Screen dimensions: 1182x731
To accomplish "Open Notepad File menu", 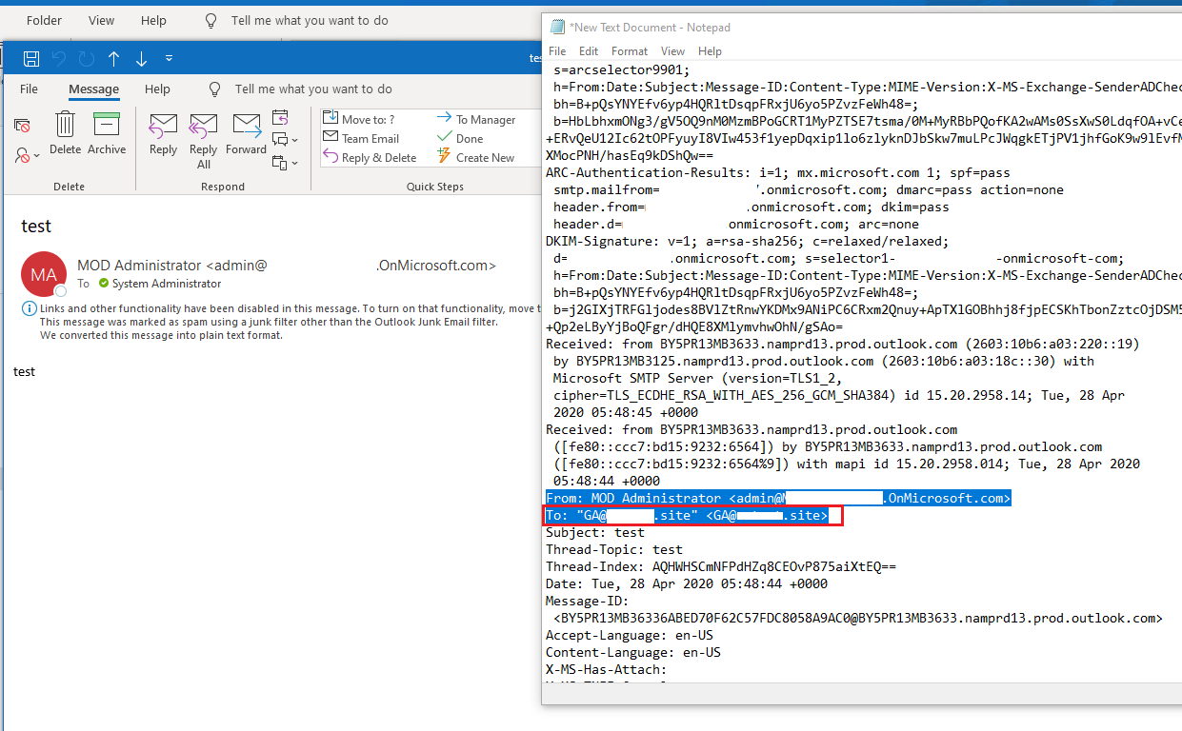I will 557,51.
